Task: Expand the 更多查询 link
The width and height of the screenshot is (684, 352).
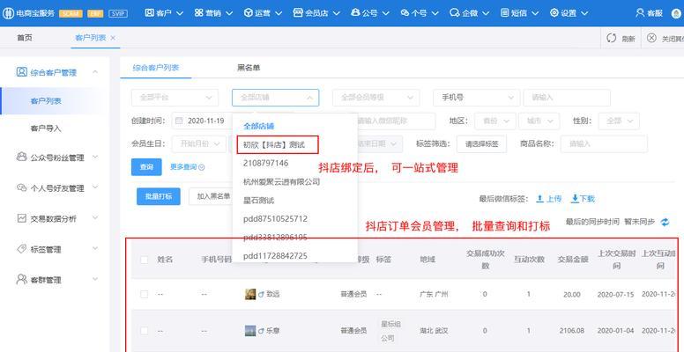Action: [187, 166]
